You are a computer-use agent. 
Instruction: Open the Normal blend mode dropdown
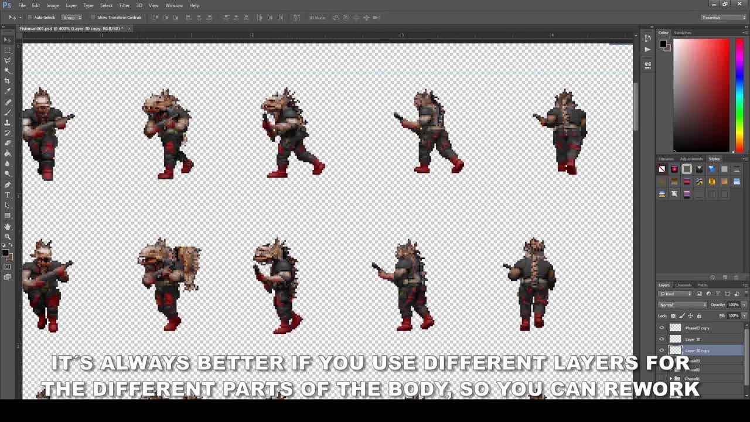coord(683,305)
